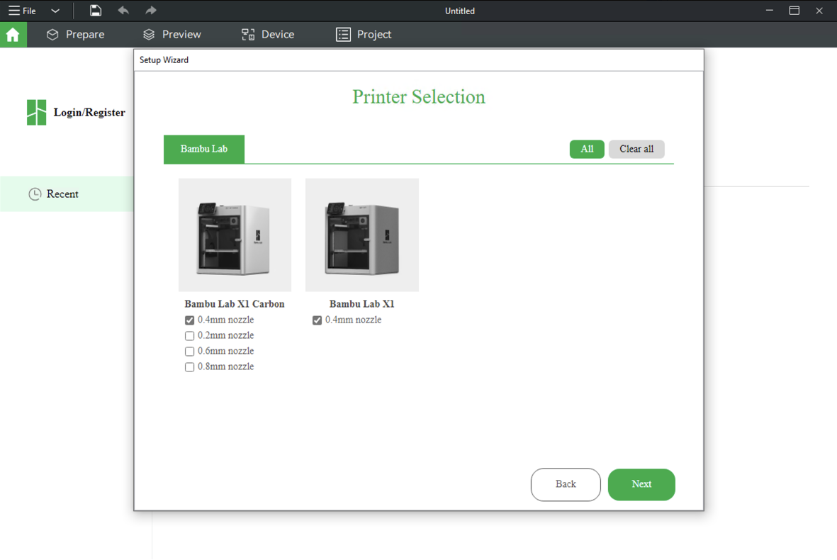The height and width of the screenshot is (560, 837).
Task: Click the Bambu Lab X1 label
Action: 362,304
